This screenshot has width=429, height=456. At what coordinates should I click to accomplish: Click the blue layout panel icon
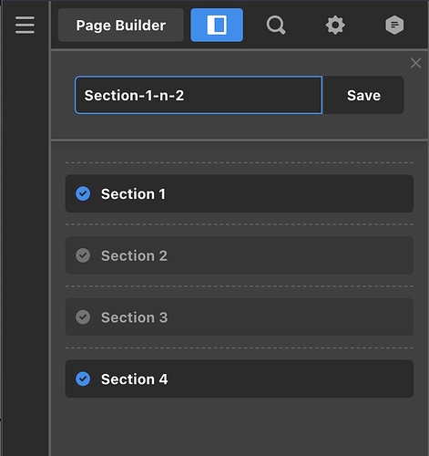click(217, 25)
